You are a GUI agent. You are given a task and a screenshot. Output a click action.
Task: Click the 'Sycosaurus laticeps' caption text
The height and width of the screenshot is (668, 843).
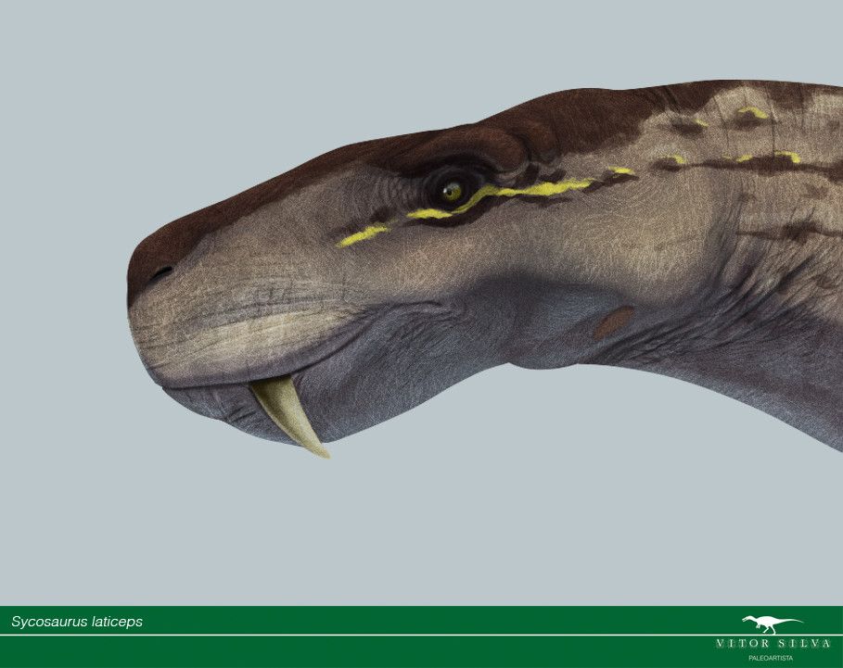point(77,622)
